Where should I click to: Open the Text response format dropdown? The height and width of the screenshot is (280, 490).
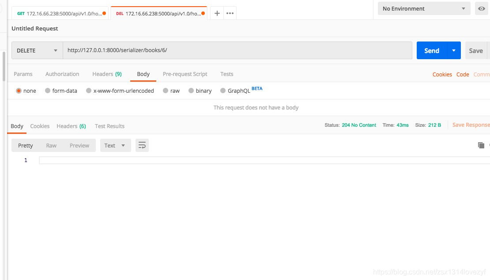[x=115, y=145]
